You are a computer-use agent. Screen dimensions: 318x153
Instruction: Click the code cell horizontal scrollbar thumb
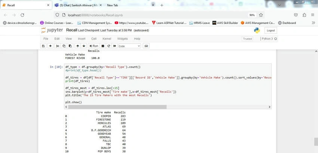117,107
